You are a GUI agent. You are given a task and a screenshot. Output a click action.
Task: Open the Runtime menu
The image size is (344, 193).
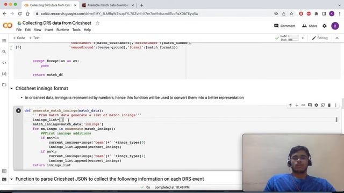coord(62,30)
